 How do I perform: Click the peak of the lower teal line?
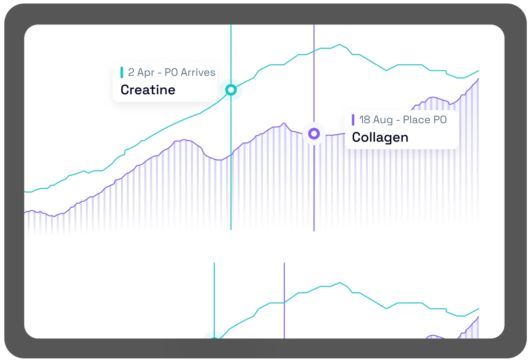coord(340,283)
